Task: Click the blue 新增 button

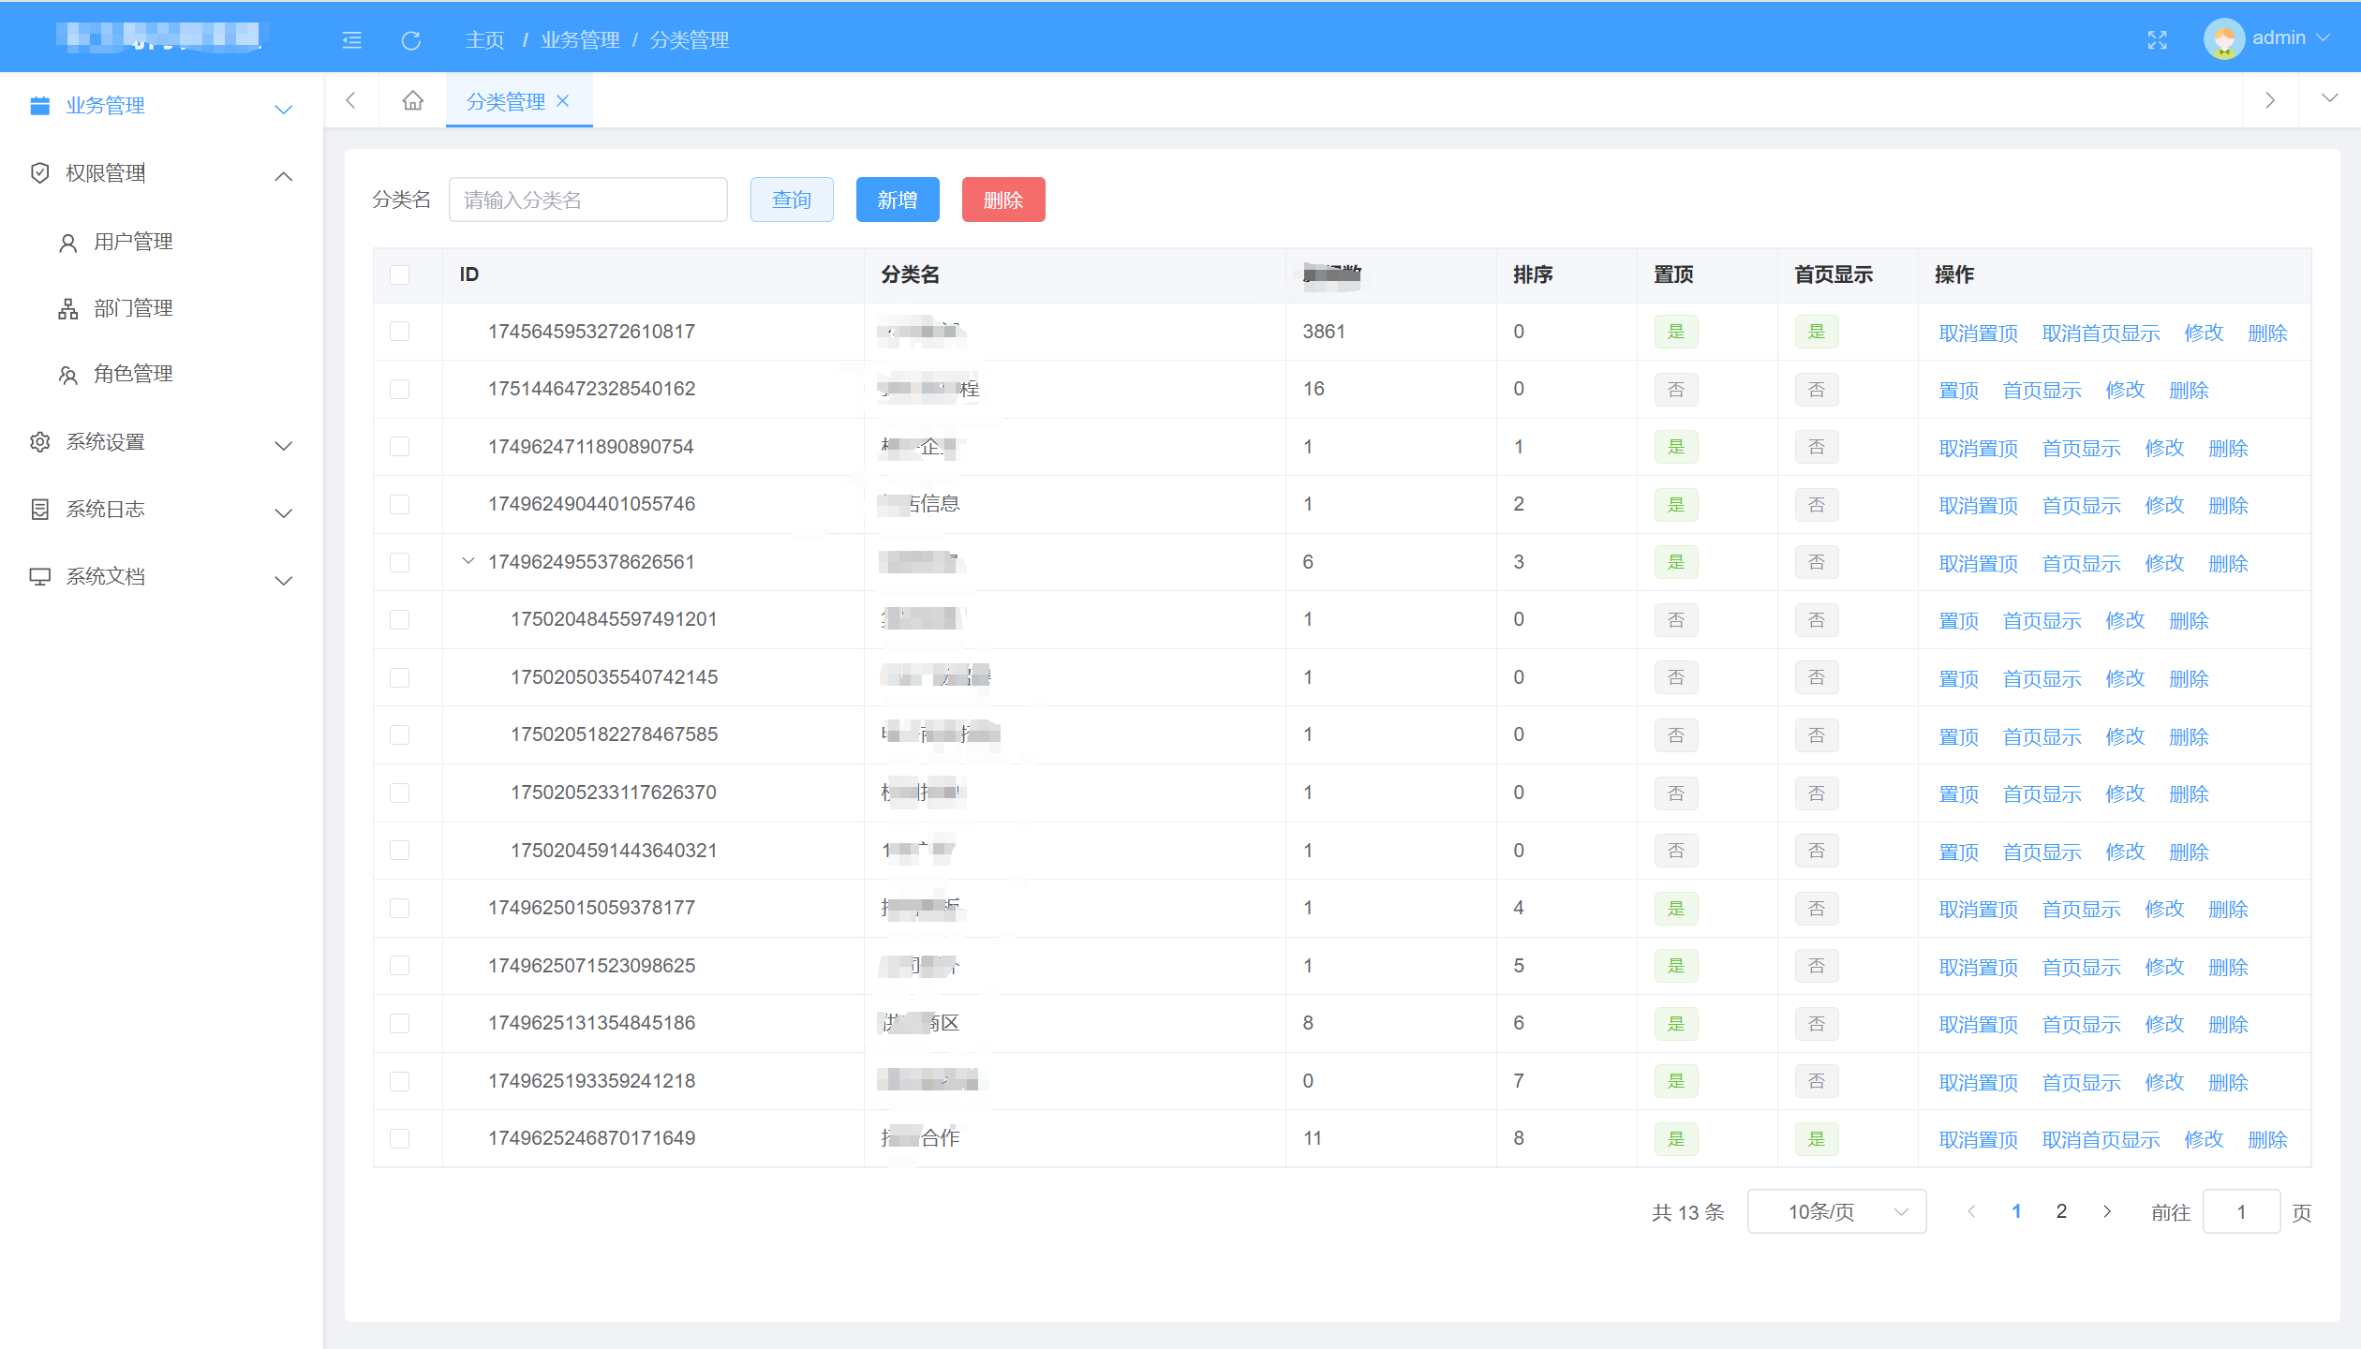Action: 898,200
